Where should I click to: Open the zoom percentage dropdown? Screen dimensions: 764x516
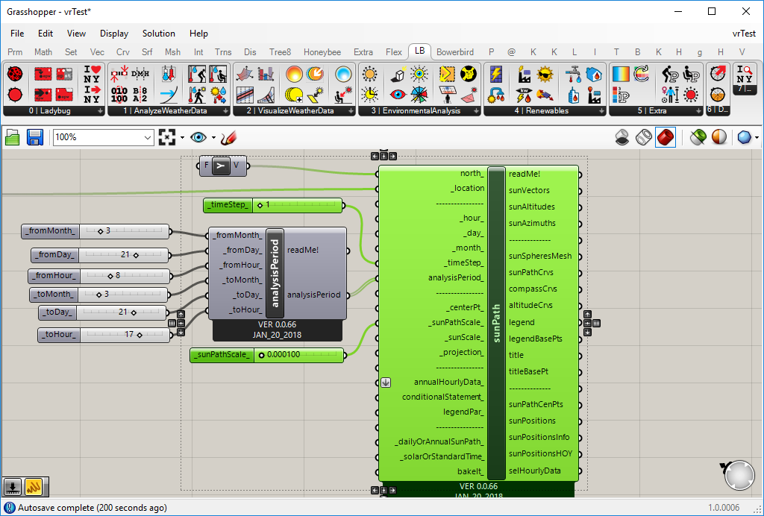(148, 138)
